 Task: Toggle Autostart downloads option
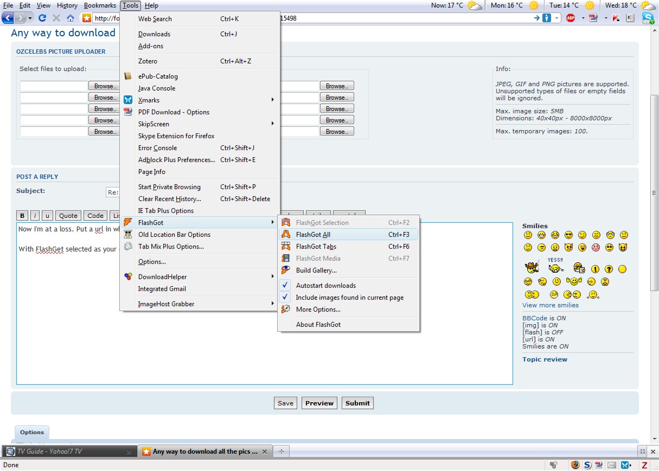tap(325, 286)
